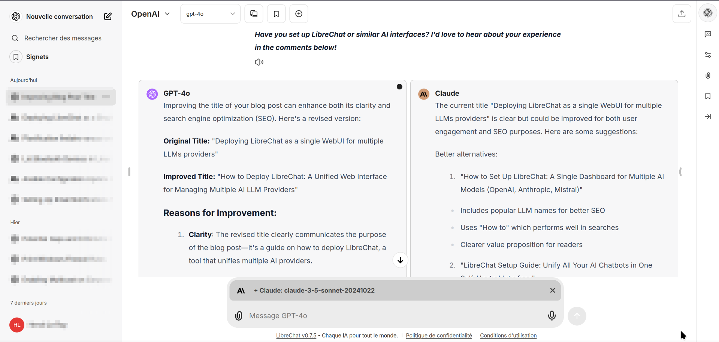Click the "Better alternatives:" text
The height and width of the screenshot is (342, 719).
(x=466, y=154)
